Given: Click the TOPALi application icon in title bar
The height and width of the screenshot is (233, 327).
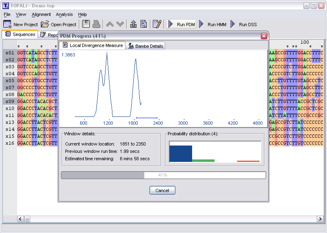Looking at the screenshot, I should [6, 6].
